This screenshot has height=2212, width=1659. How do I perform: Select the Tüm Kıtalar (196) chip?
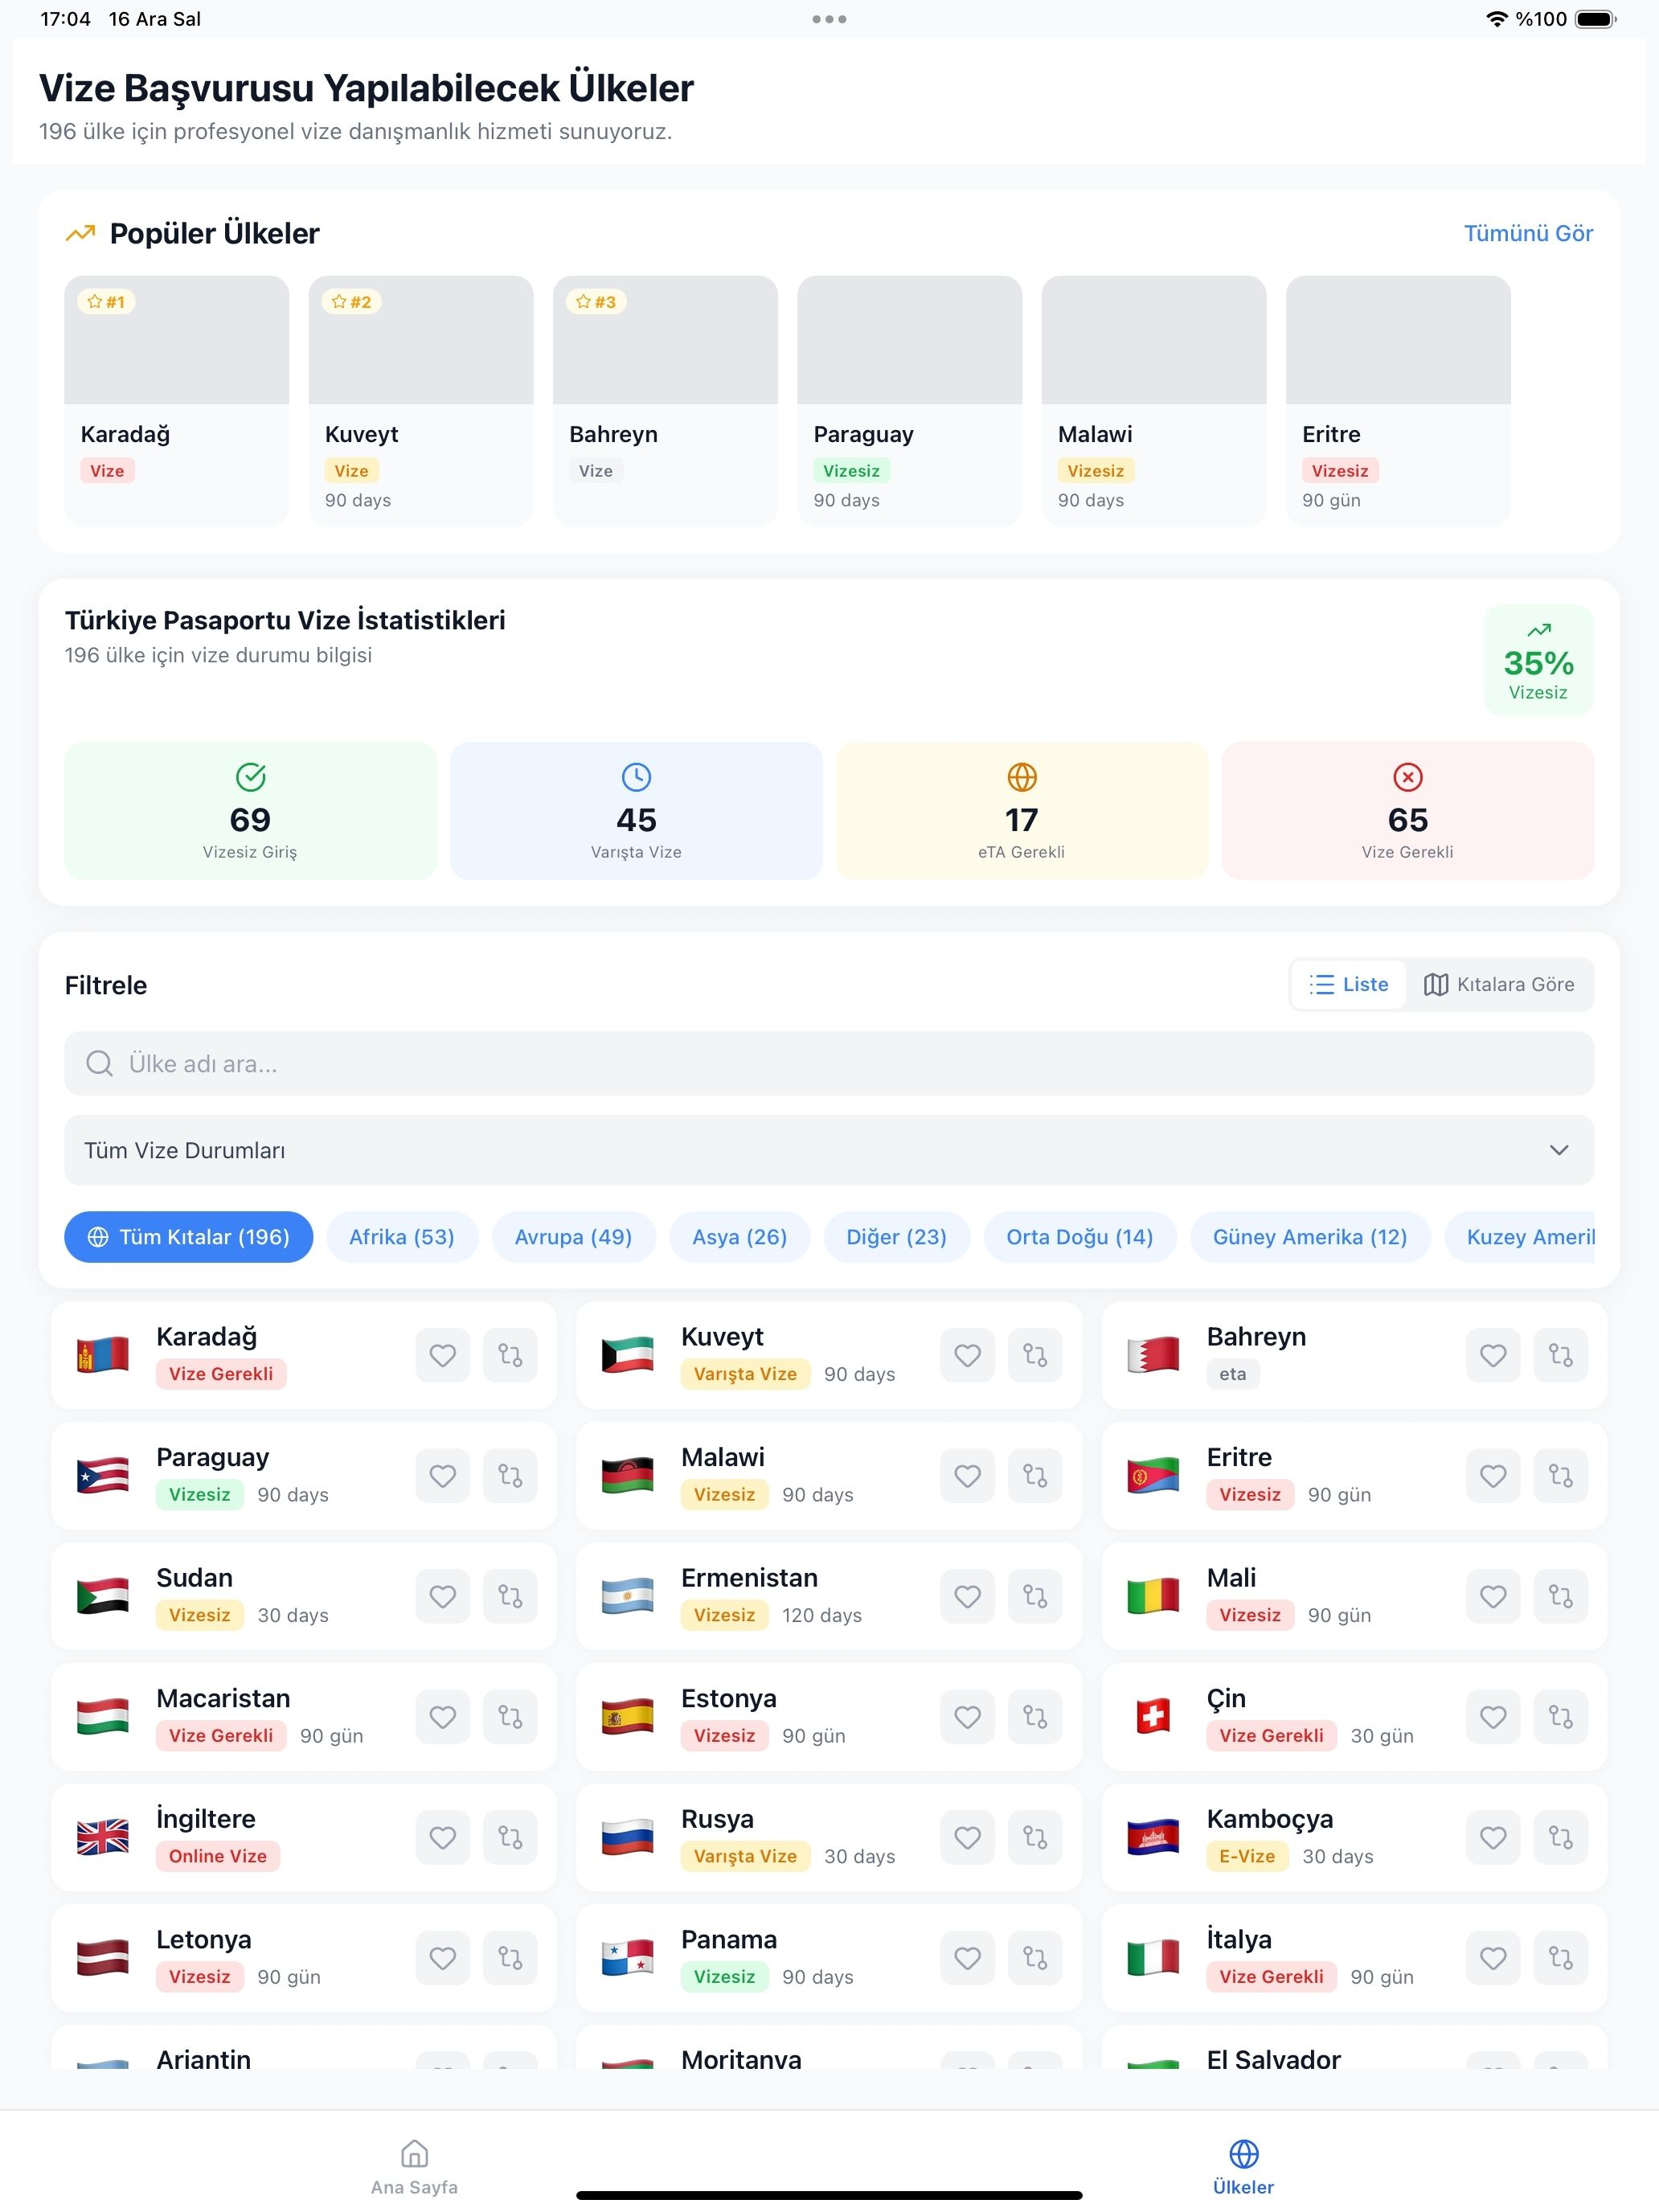pos(188,1237)
